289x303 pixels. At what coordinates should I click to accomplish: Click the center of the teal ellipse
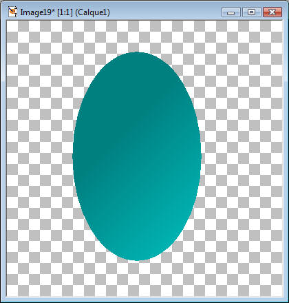tap(137, 156)
